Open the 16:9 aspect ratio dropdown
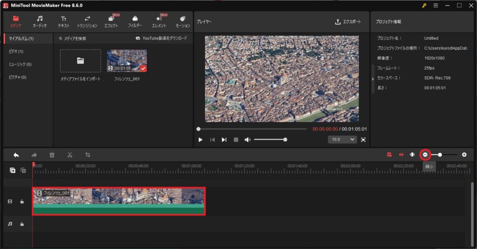Screen dimensions: 477x249 click(x=342, y=140)
